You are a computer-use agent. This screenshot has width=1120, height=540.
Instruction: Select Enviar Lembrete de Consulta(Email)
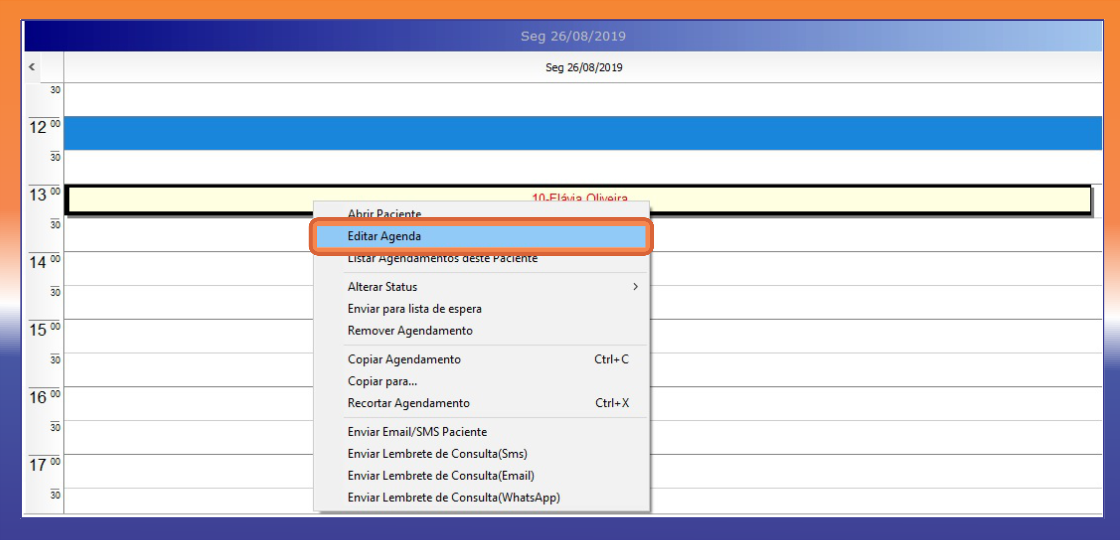[441, 475]
